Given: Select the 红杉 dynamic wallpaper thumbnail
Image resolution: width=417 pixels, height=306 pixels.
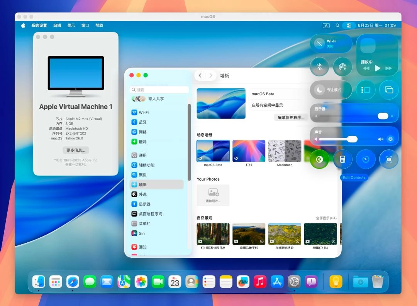Looking at the screenshot, I should pos(249,150).
